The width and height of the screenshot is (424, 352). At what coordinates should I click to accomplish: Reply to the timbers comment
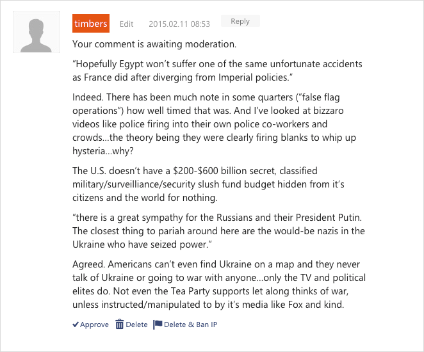click(240, 21)
